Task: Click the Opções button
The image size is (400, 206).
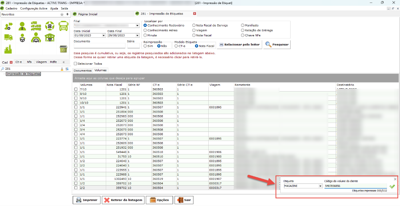Action: [160, 200]
